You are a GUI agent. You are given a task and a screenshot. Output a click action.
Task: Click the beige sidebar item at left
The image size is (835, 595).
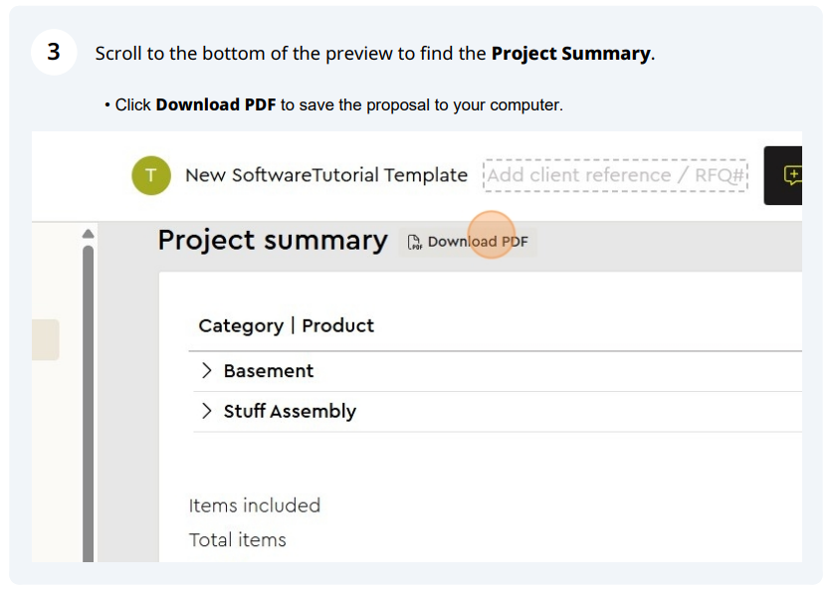[x=45, y=340]
